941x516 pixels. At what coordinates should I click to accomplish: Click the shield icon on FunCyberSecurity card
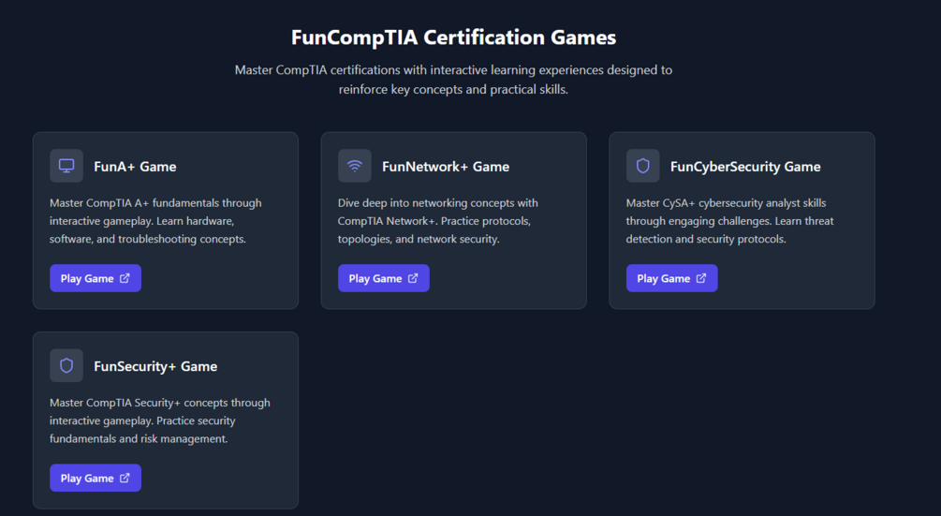(x=643, y=166)
